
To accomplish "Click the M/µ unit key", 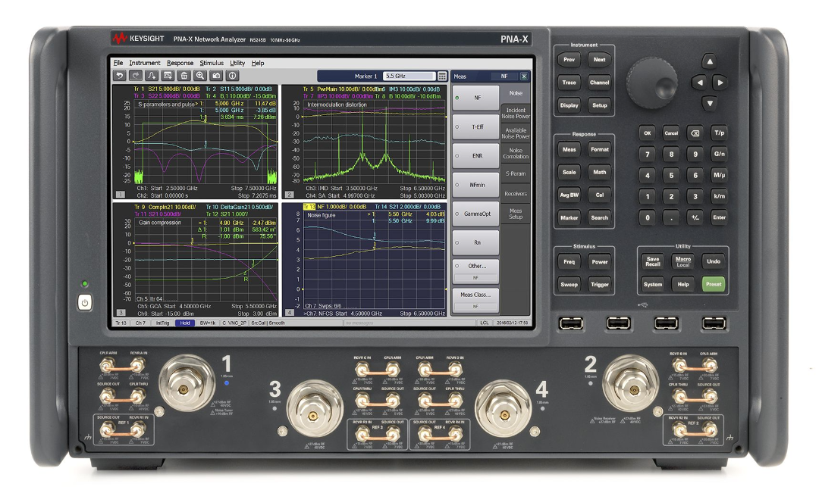I will click(719, 175).
